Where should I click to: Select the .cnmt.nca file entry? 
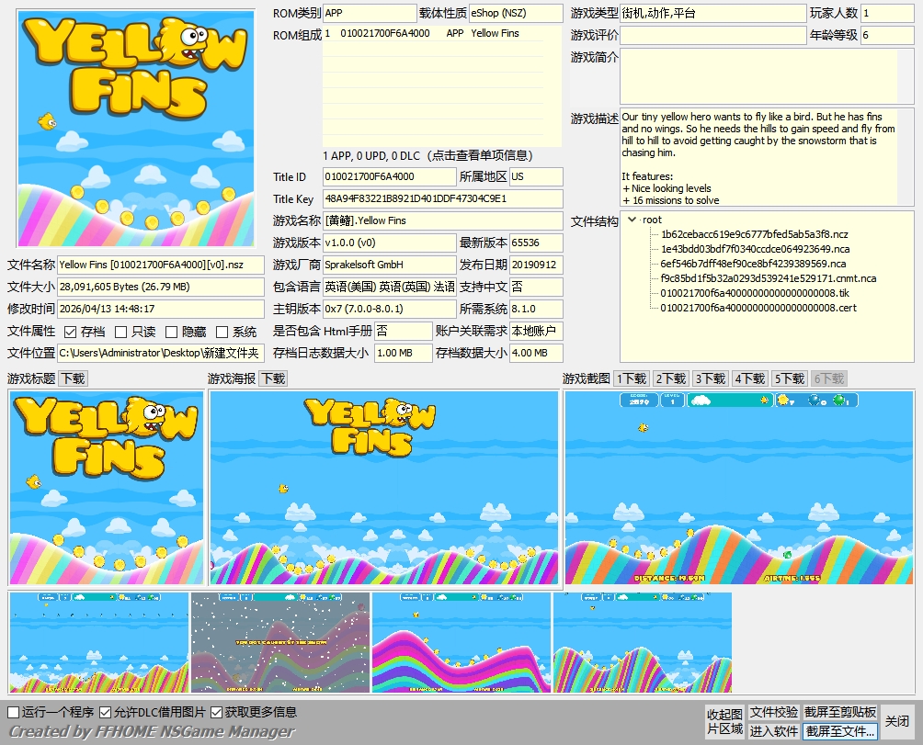click(768, 278)
